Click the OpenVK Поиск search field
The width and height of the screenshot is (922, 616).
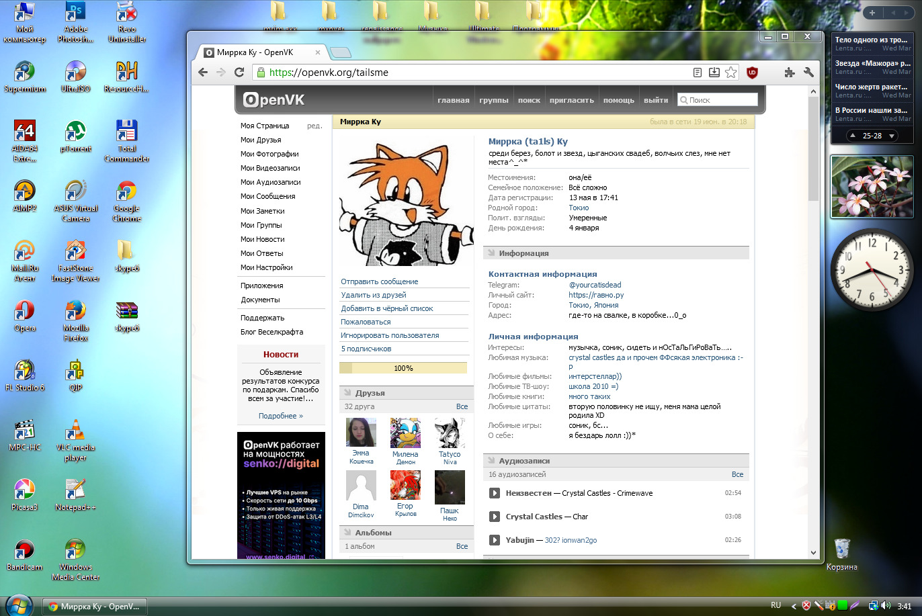pos(717,100)
